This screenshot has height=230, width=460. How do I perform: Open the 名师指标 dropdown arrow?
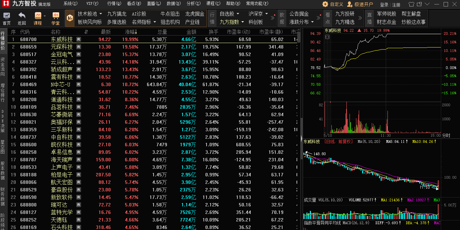(x=154, y=22)
